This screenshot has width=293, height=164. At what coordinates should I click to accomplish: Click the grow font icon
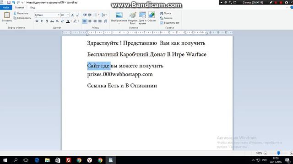(72, 15)
